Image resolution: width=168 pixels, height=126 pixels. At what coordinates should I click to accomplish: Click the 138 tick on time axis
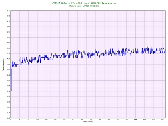tap(37, 119)
